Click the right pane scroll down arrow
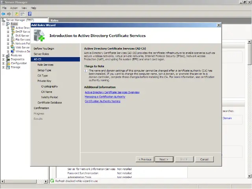Image resolution: width=252 pixels, height=189 pixels. pos(249,176)
